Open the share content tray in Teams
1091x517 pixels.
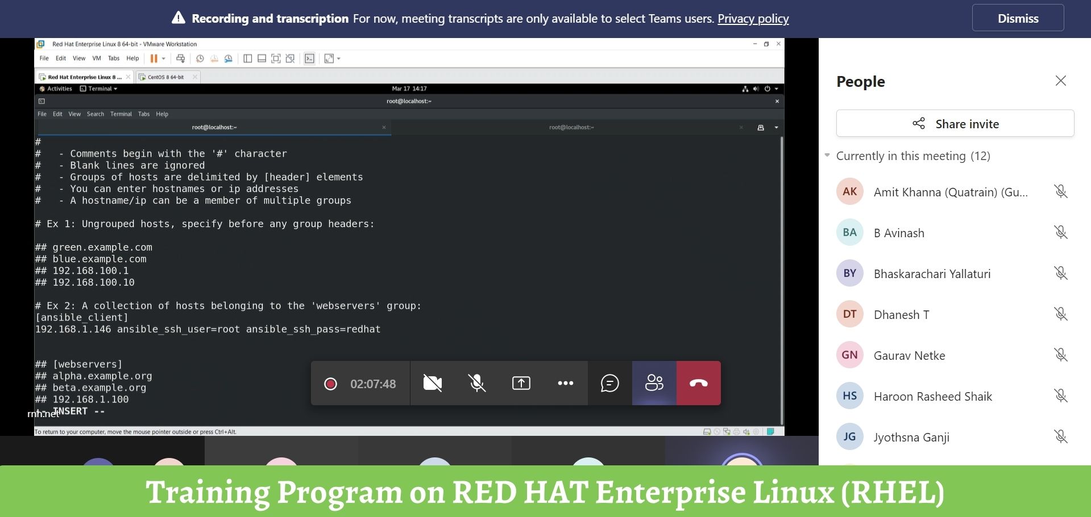click(521, 383)
